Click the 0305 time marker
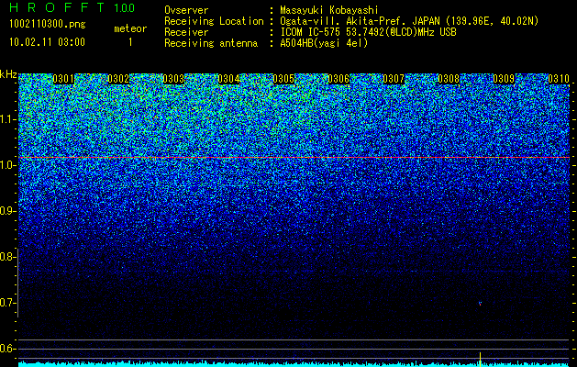Viewport: 577px width, 367px height. tap(283, 79)
